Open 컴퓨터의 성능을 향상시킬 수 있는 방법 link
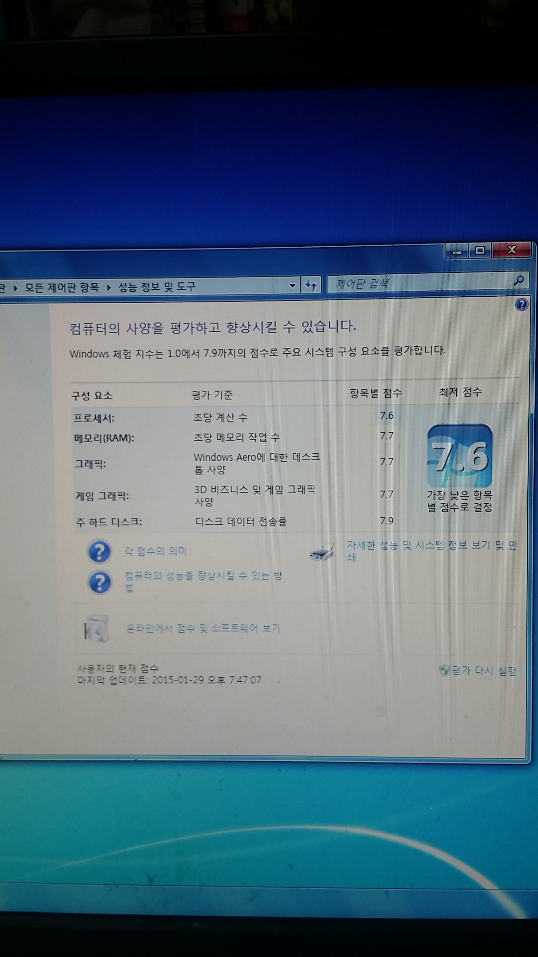This screenshot has height=957, width=538. tap(203, 581)
